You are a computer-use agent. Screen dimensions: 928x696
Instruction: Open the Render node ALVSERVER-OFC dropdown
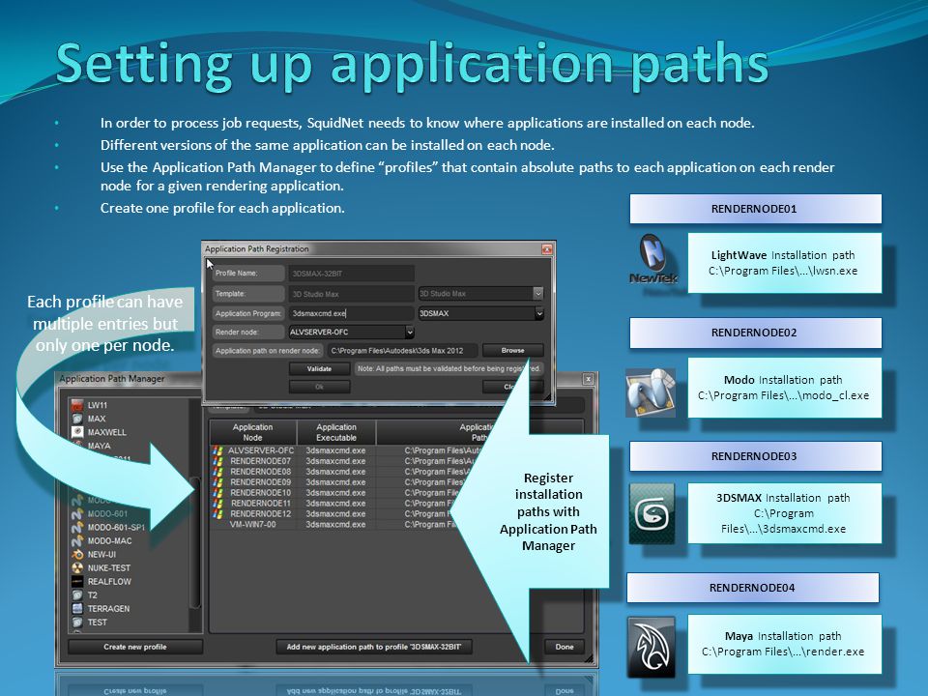(x=409, y=332)
